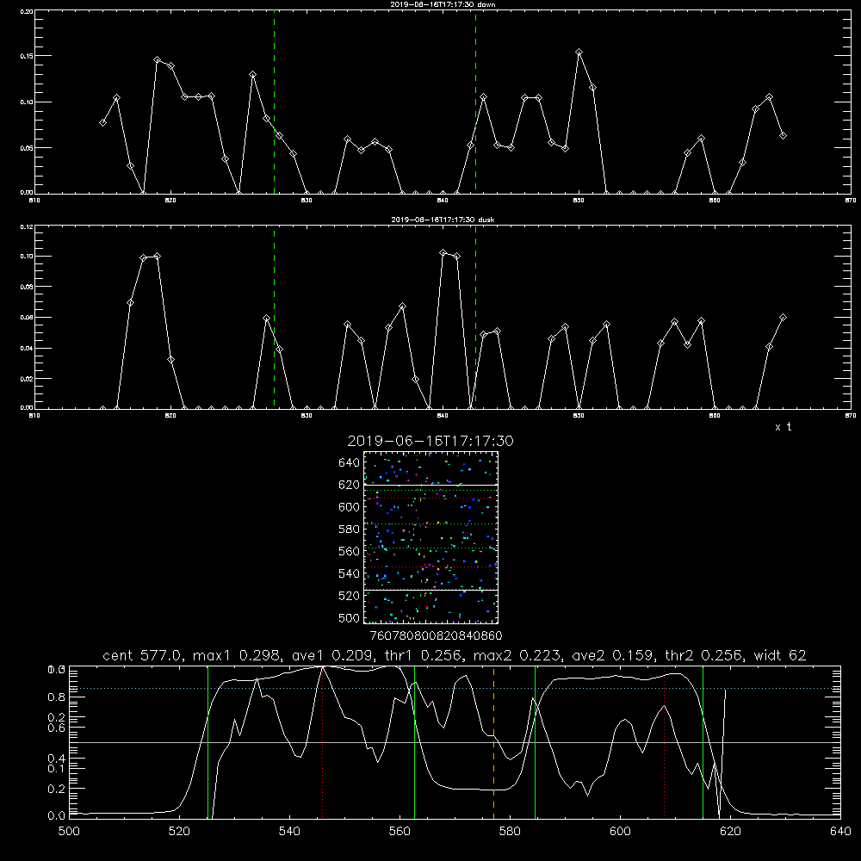Click the highest diamond marker in dawn plot near 850

[x=579, y=53]
